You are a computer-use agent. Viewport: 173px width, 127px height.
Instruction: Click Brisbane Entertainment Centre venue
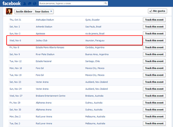coord(51,96)
